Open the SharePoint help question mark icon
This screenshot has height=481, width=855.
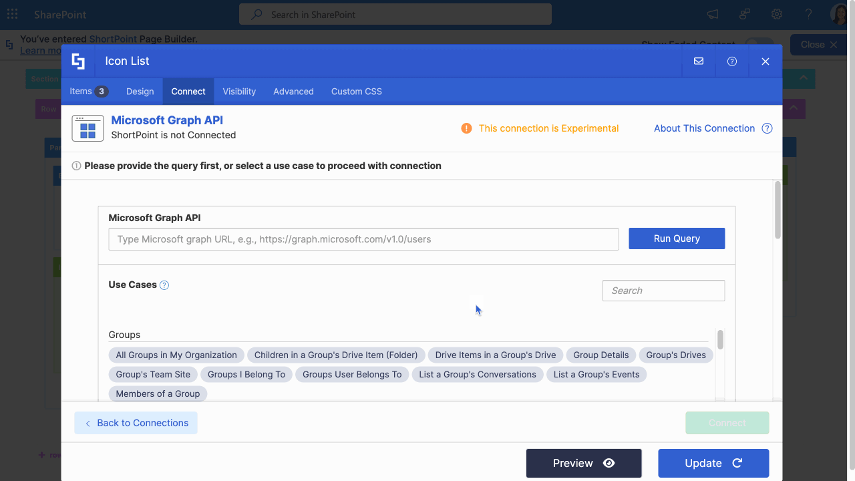[x=809, y=14]
